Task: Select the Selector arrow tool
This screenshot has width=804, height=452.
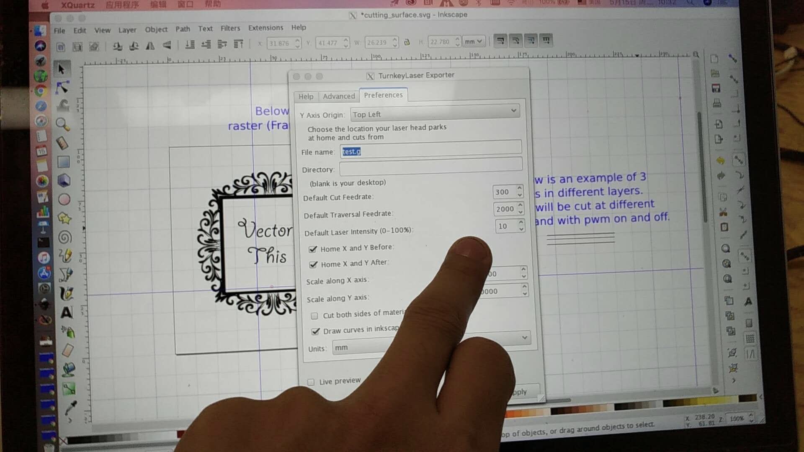Action: (62, 69)
